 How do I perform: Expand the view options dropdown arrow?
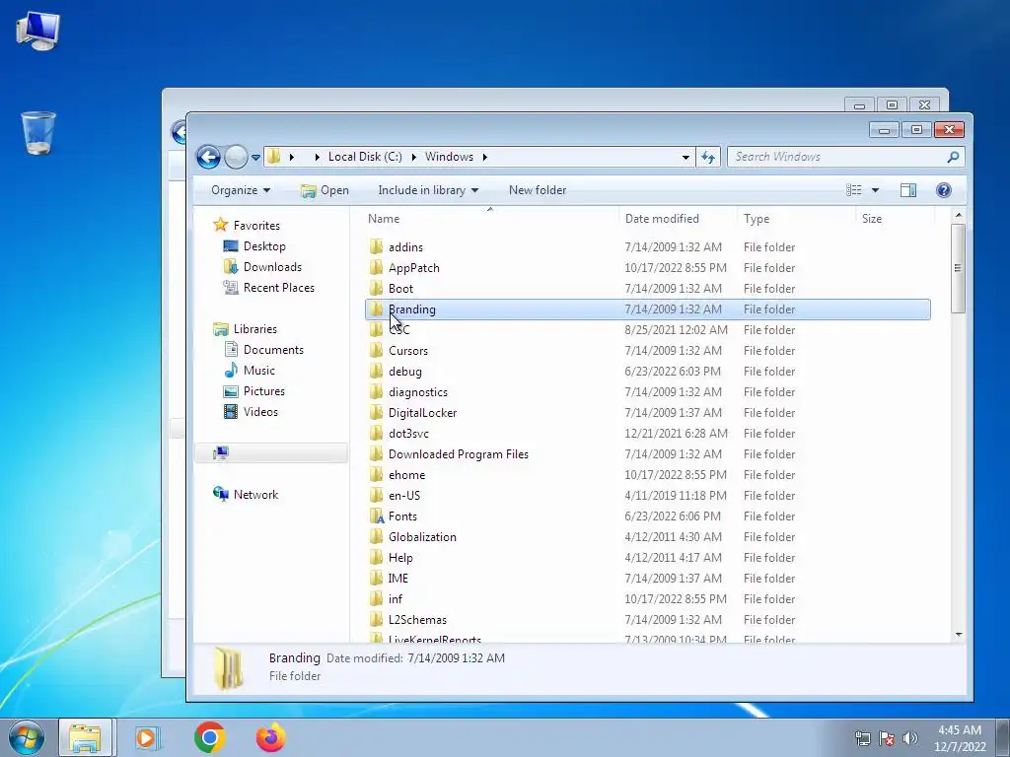(875, 190)
